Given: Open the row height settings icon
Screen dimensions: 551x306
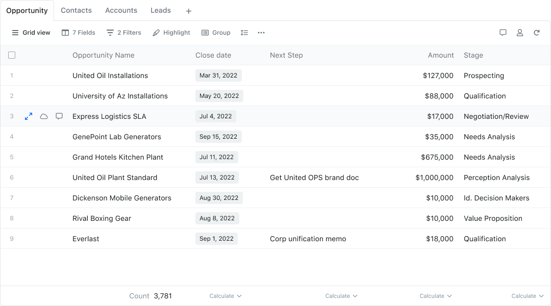Looking at the screenshot, I should 244,33.
